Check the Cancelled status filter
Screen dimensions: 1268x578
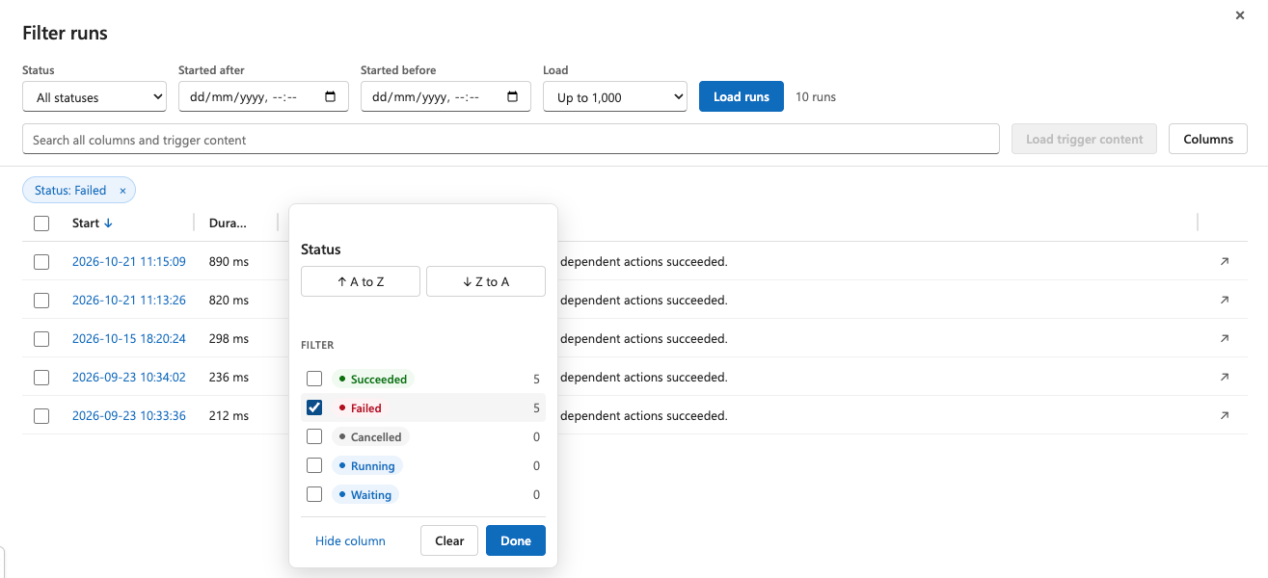coord(314,436)
